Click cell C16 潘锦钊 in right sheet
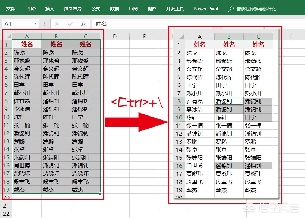Image resolution: width=305 pixels, height=218 pixels. tap(258, 166)
